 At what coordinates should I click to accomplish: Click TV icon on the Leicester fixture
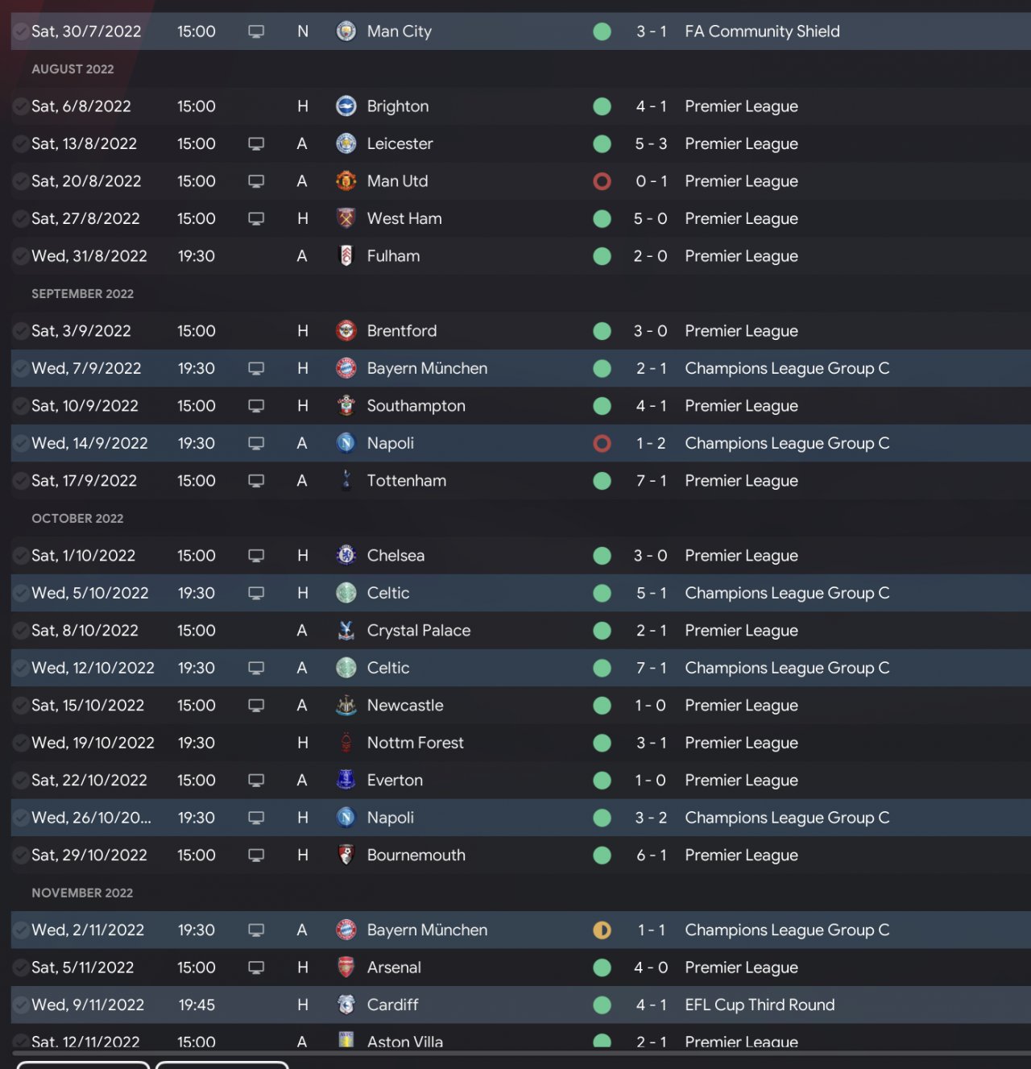tap(256, 143)
